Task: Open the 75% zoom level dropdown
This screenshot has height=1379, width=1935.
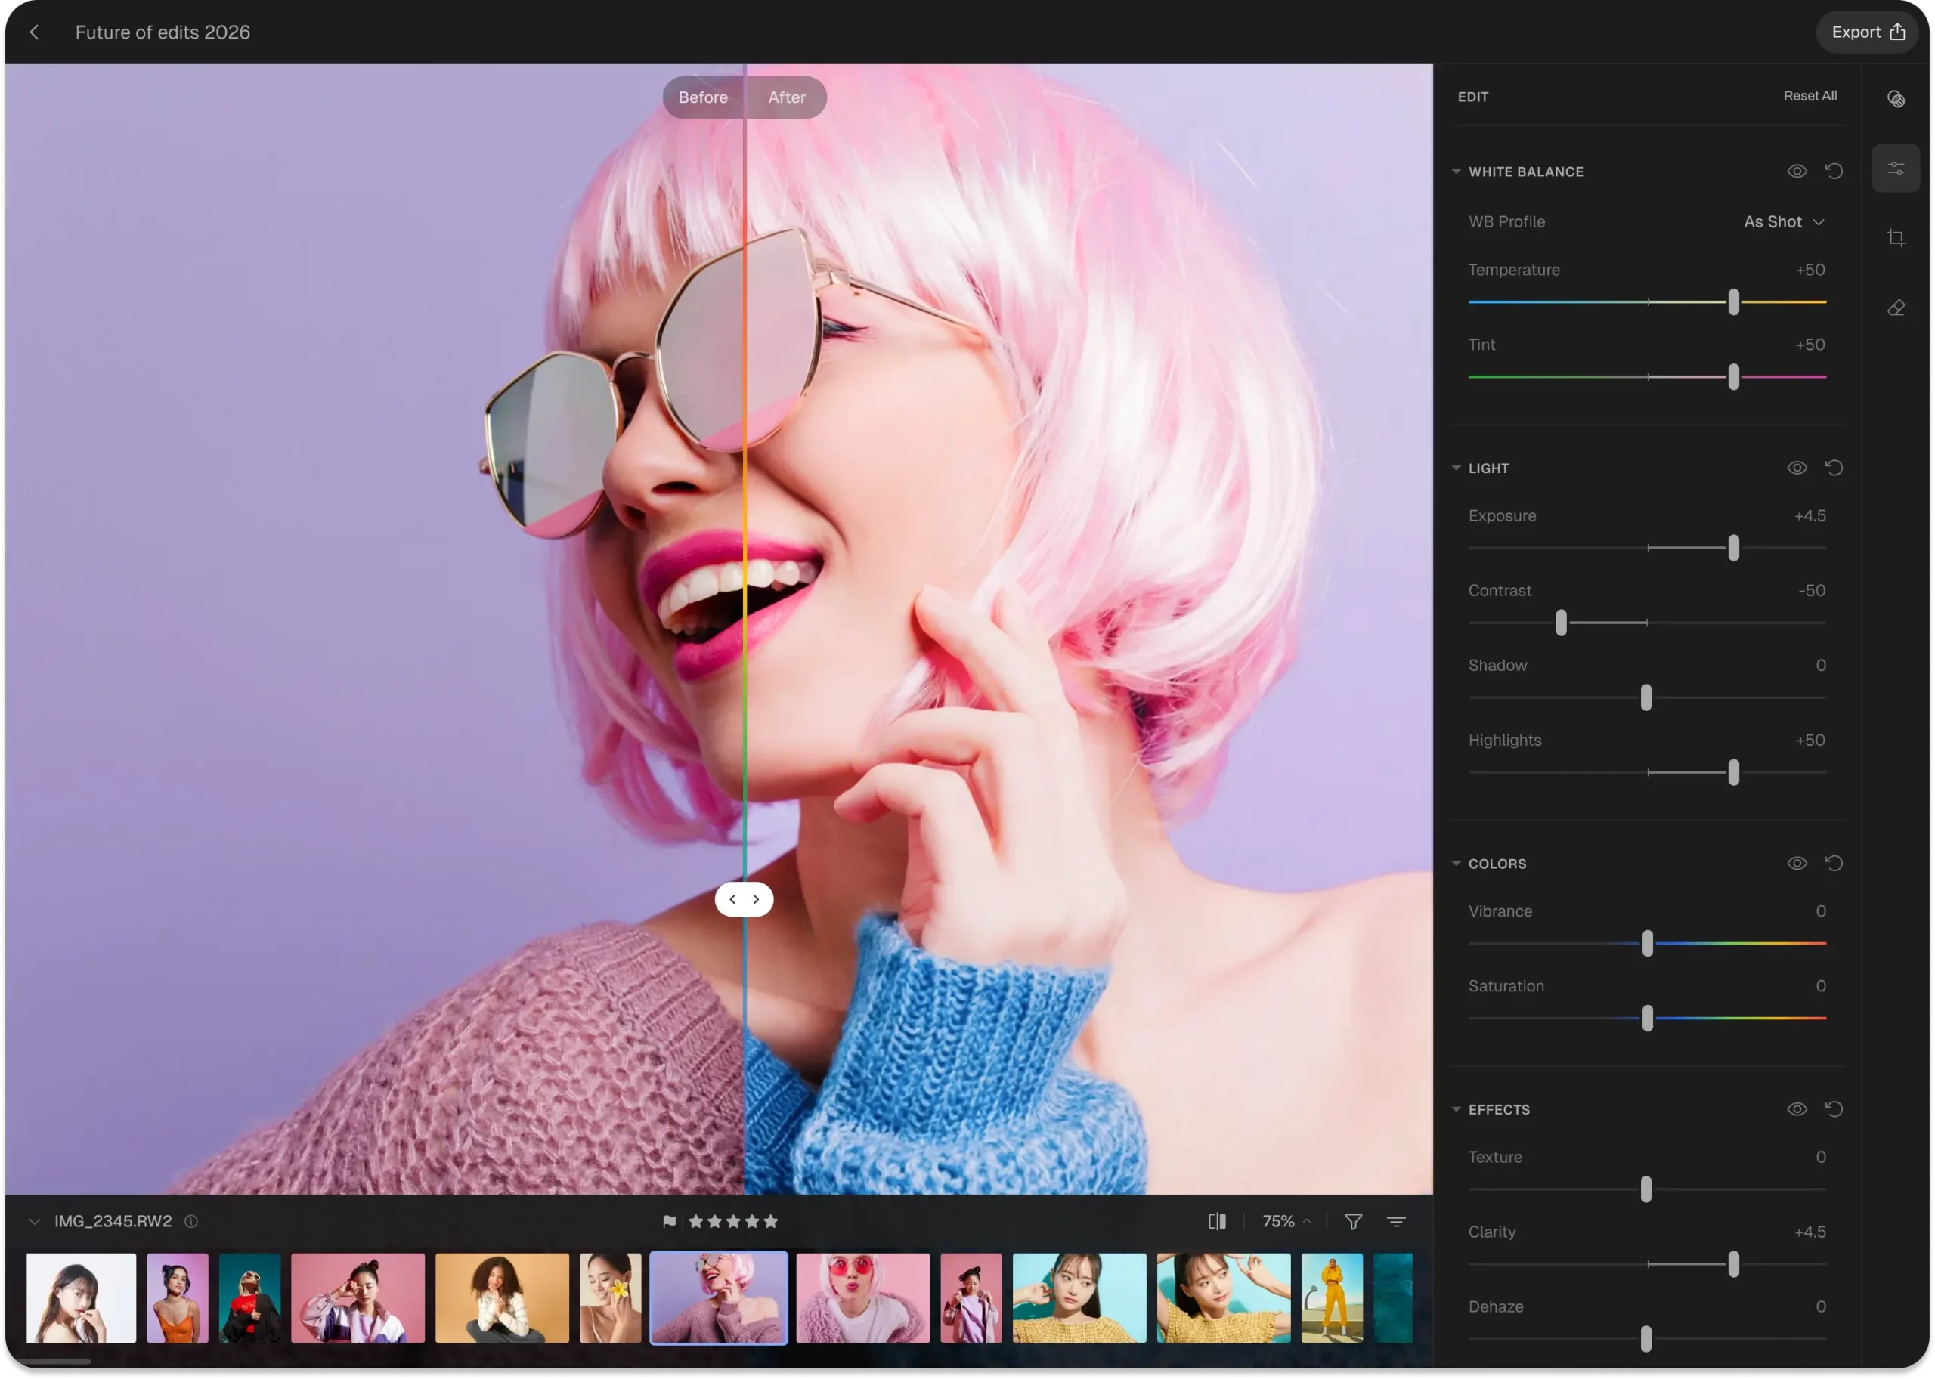Action: point(1286,1221)
